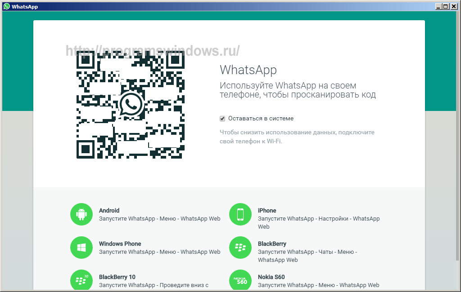Click BlackBerry 10 instruction 'Проведите вниз с'

(154, 285)
